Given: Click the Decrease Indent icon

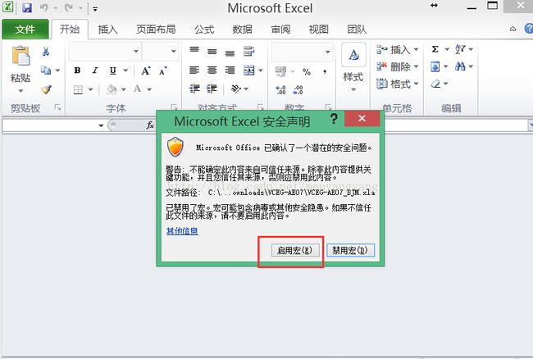Looking at the screenshot, I should coord(194,89).
